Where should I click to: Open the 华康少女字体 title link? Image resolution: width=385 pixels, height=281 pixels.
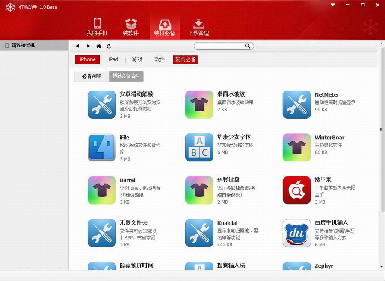(234, 137)
